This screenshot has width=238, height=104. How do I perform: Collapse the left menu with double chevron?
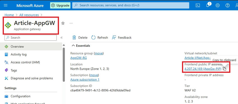pyautogui.click(x=62, y=38)
